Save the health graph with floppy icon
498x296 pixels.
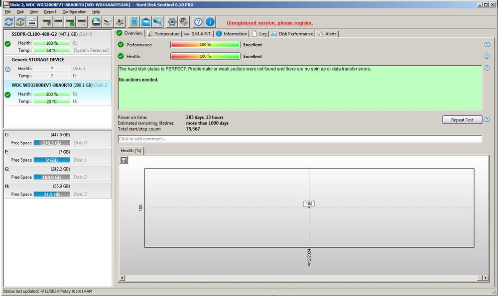(x=124, y=160)
